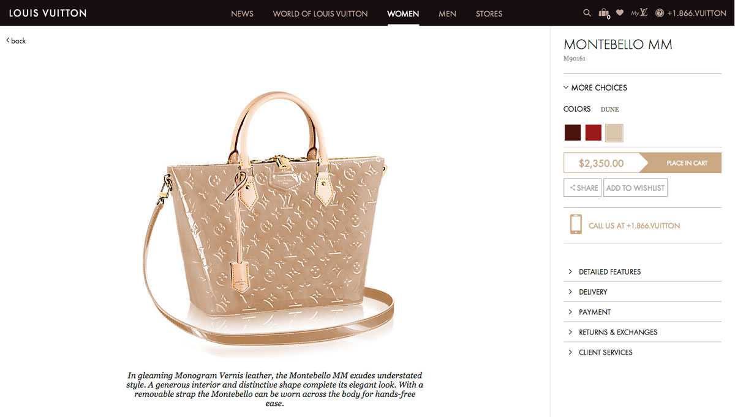Click the Share button

[x=582, y=188]
